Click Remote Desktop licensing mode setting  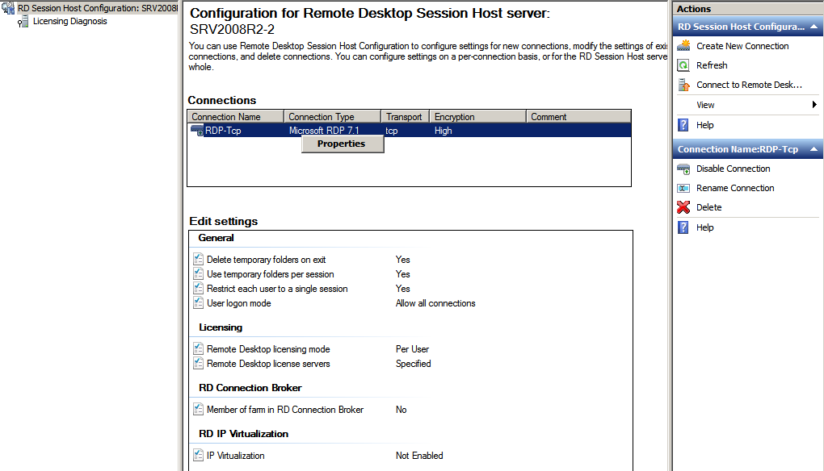[268, 349]
